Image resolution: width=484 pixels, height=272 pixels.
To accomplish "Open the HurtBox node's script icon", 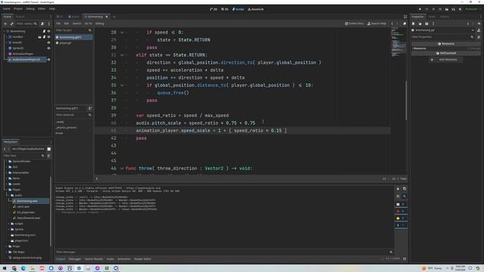I will 44,37.
